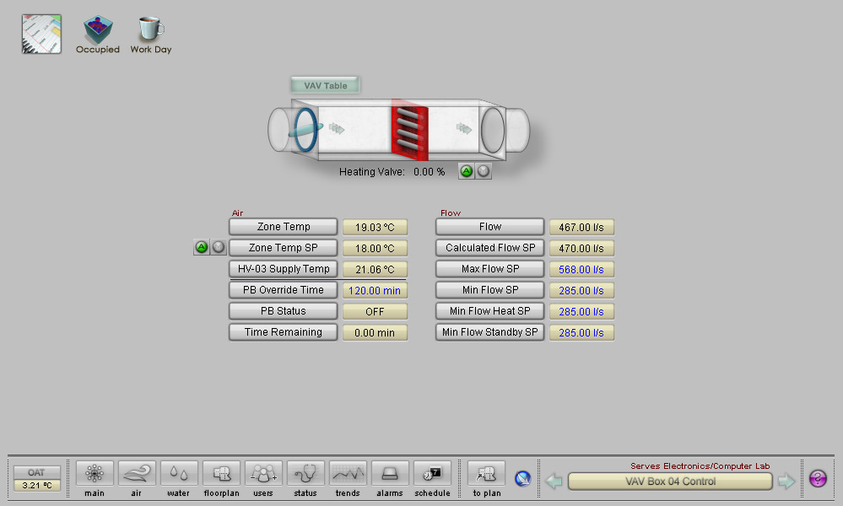Open the users page icon

point(263,473)
